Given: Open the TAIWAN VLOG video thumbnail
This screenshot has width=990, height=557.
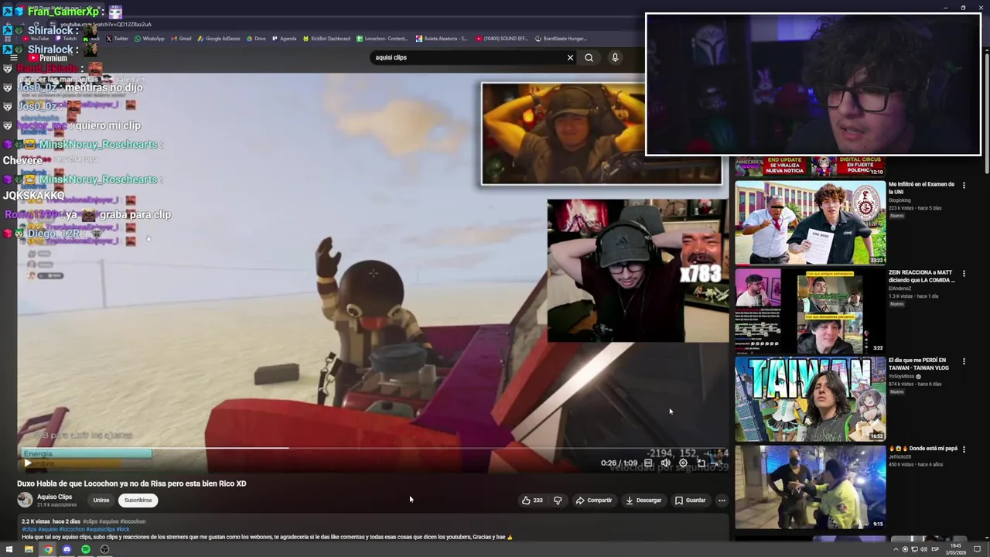Looking at the screenshot, I should click(x=810, y=399).
